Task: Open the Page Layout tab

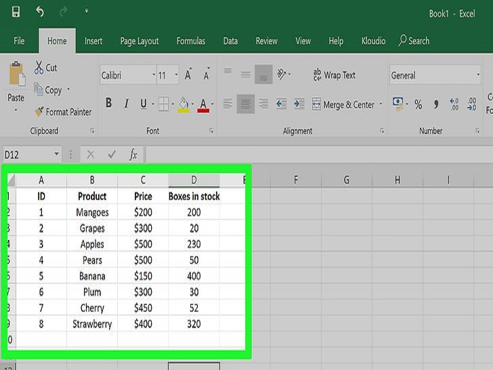Action: click(140, 41)
